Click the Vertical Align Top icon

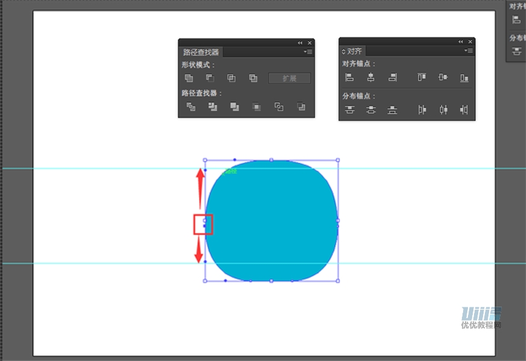(422, 77)
